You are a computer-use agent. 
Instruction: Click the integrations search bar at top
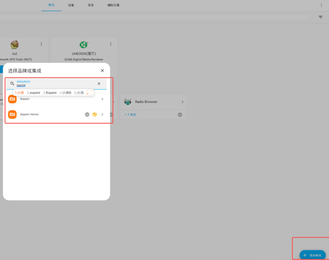point(155,17)
